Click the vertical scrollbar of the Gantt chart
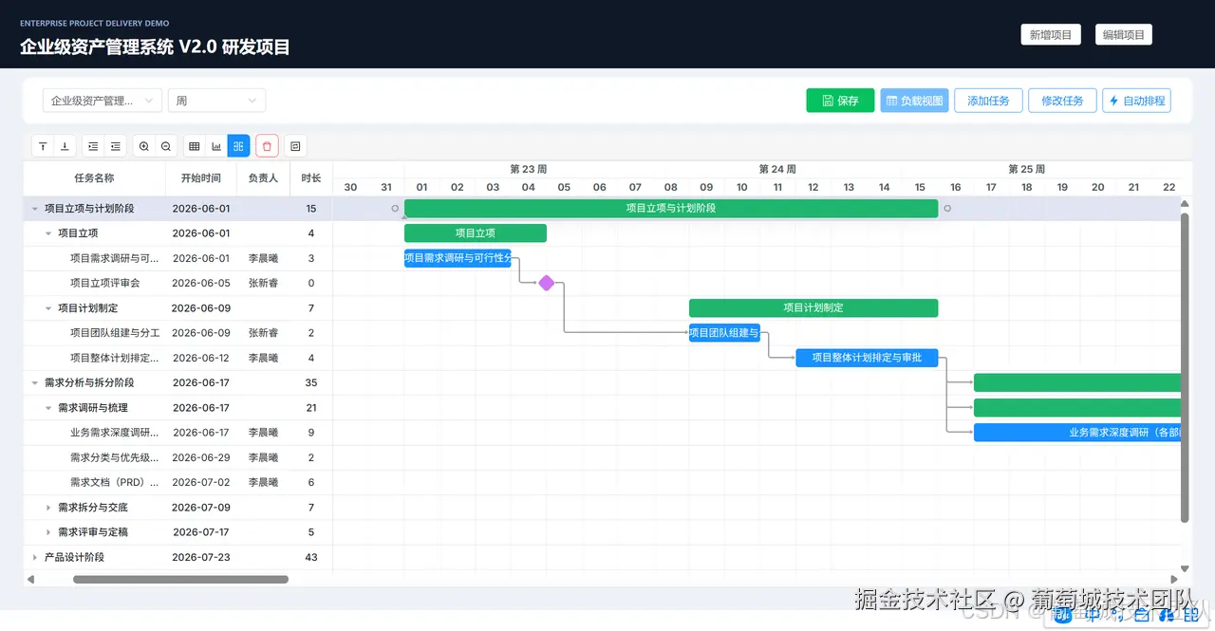 [1185, 367]
